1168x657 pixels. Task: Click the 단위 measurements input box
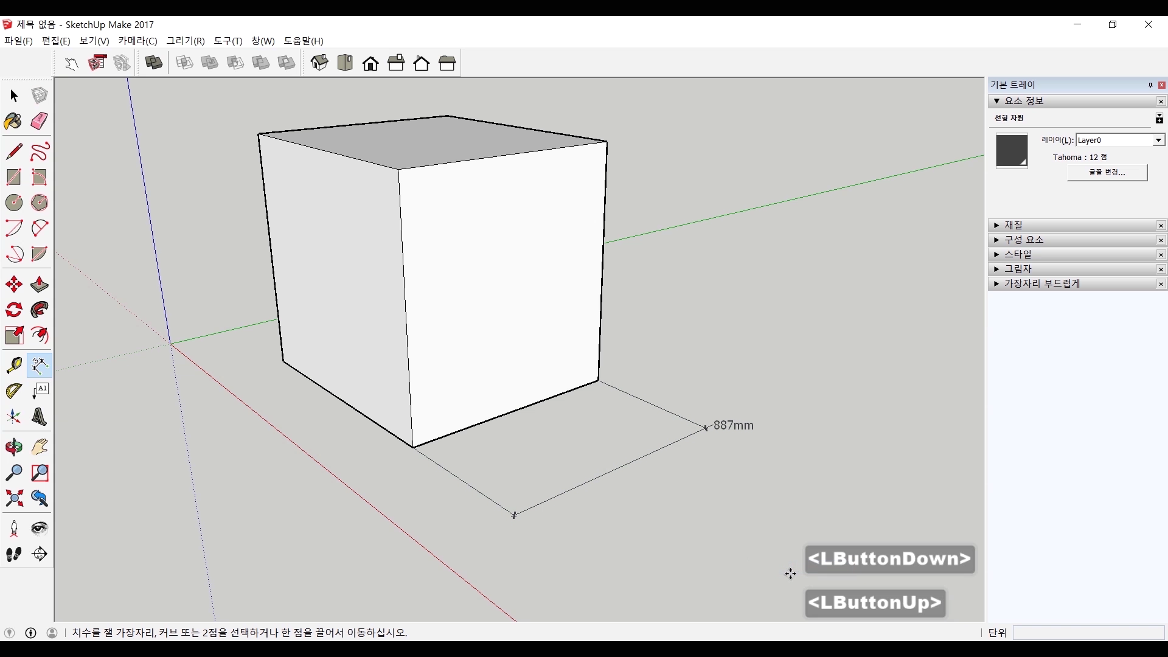coord(1088,633)
